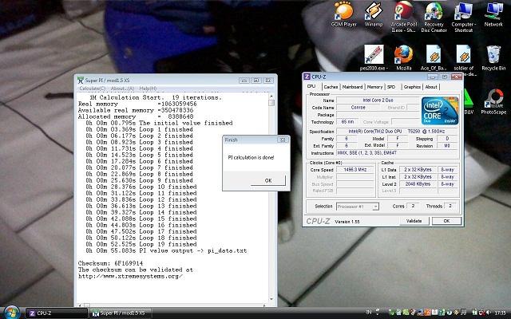Image resolution: width=511 pixels, height=319 pixels.
Task: Click 'PI calculation is done!' message text
Action: click(x=251, y=158)
